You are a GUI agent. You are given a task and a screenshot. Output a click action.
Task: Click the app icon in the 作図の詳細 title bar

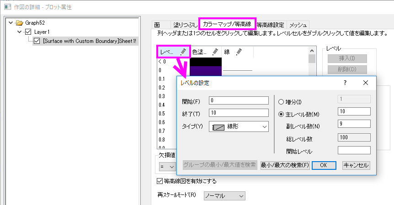click(7, 7)
